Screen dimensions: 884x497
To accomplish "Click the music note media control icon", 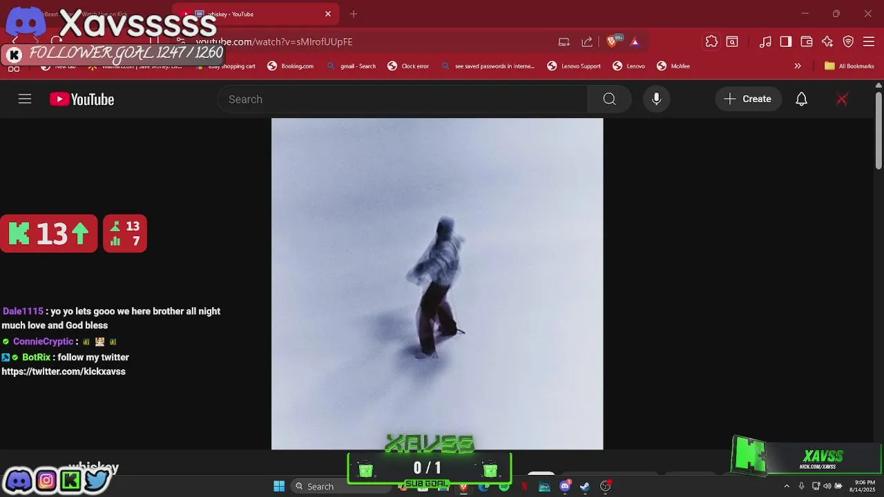I will point(765,42).
